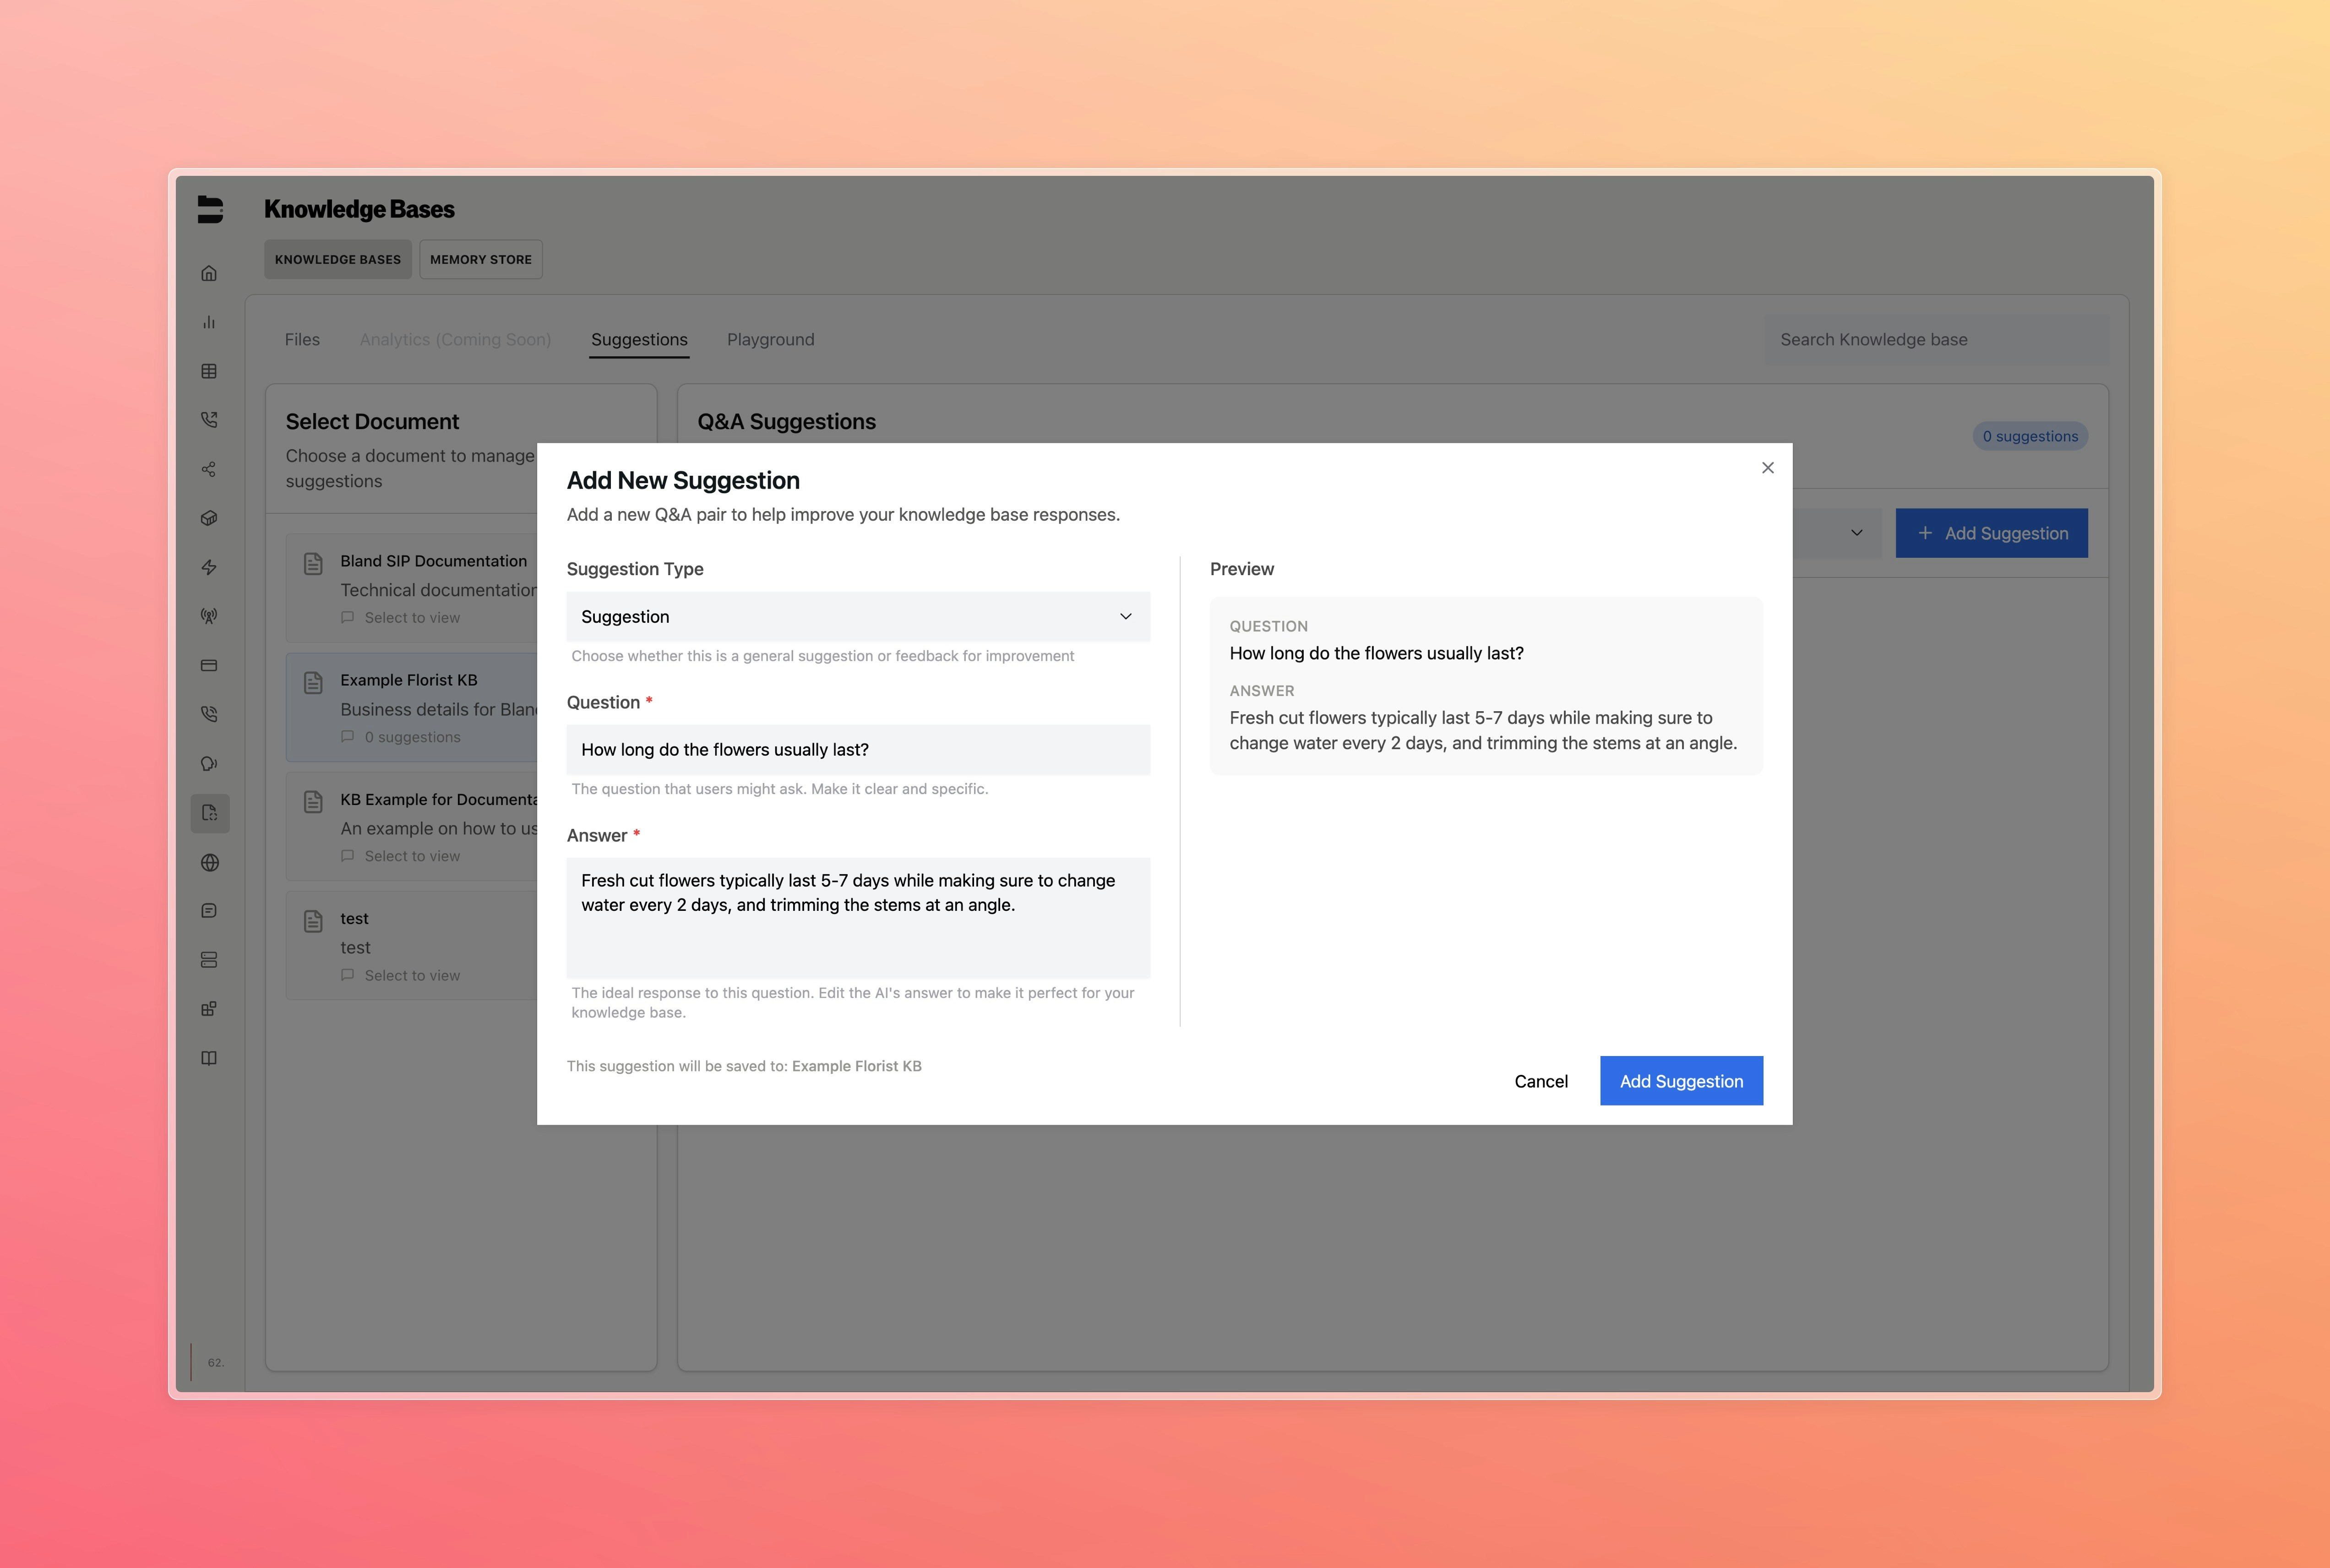
Task: Open the voice chat sidebar icon
Action: point(209,763)
